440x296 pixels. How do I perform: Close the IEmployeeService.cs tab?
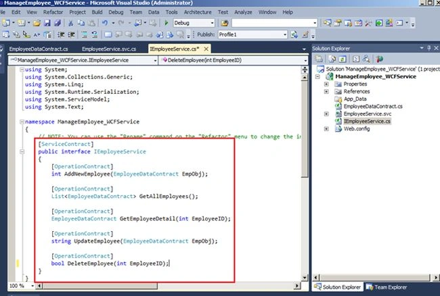point(206,49)
